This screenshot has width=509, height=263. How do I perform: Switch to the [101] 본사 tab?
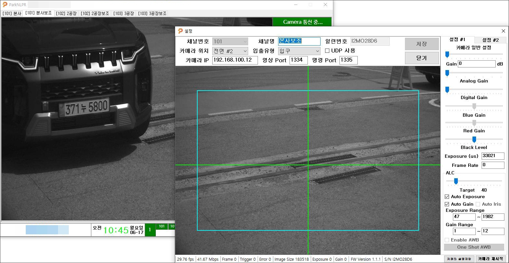pyautogui.click(x=12, y=13)
